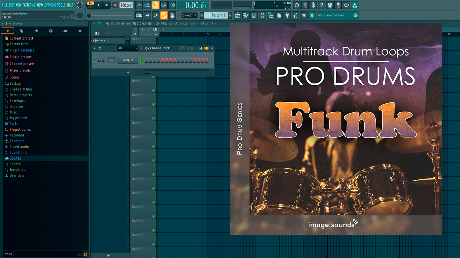Select the Draw pencil tool in Playlist
Screen dimensions: 460x258
(x=107, y=24)
